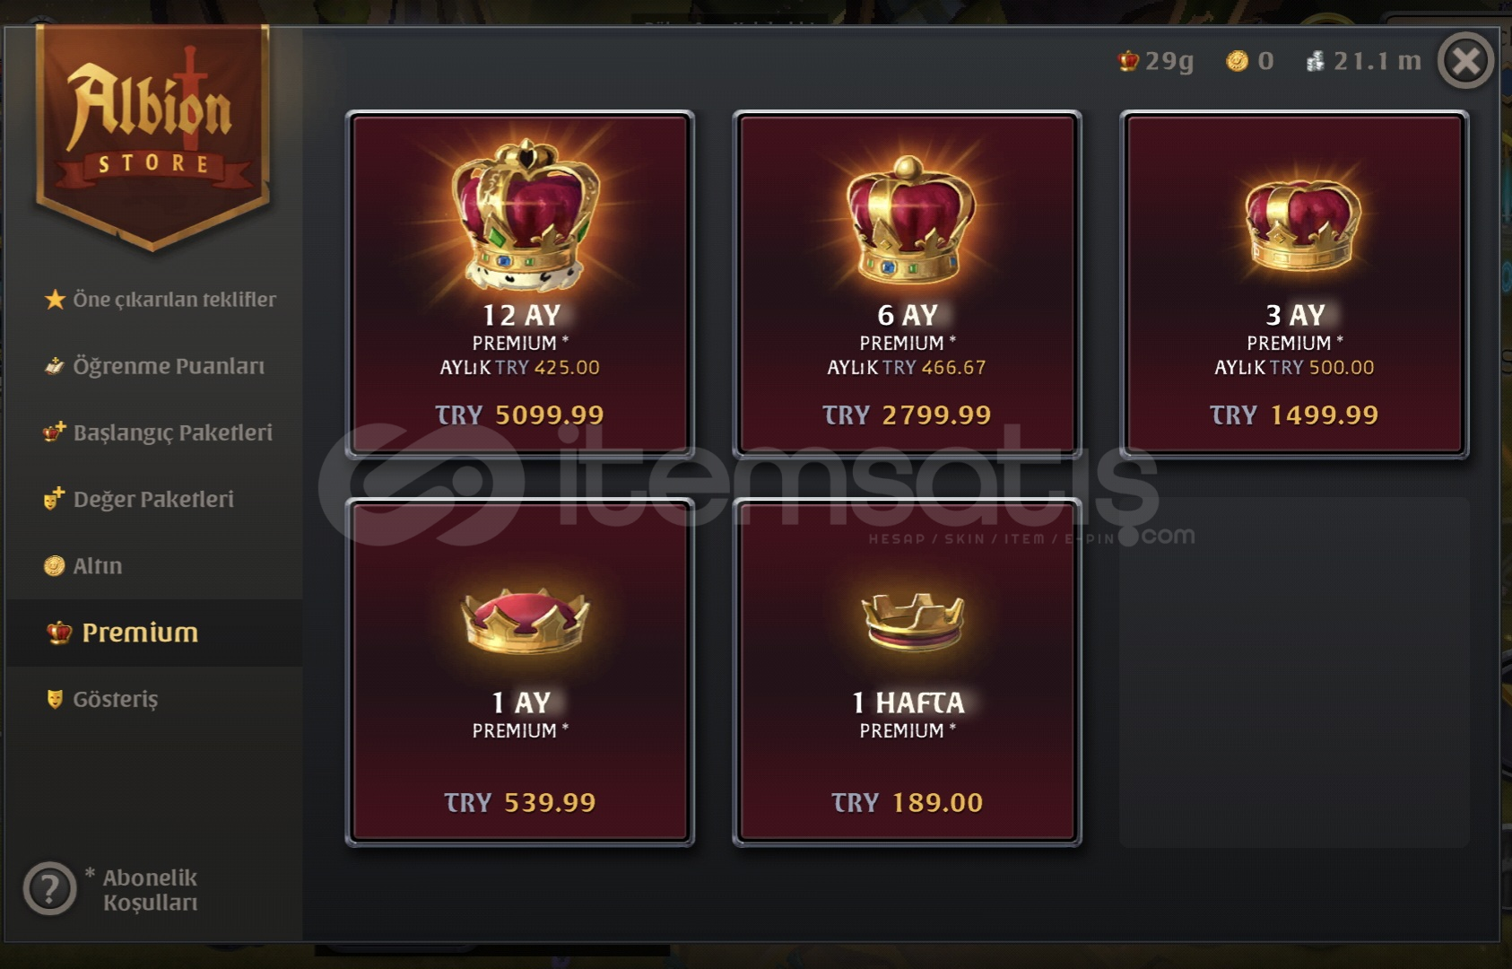Viewport: 1512px width, 969px height.
Task: Buy 1 AY premium for TRY 539.99
Action: point(519,672)
